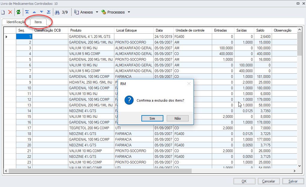Viewport: 306px width, 187px height.
Task: Close the RM dialog with X
Action: click(x=189, y=84)
